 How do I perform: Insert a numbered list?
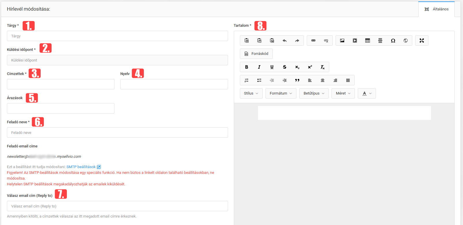[x=246, y=80]
